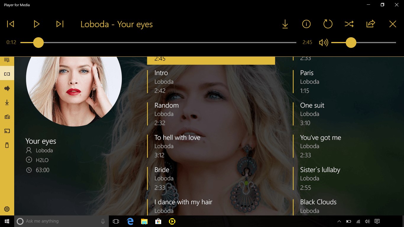Download the current track from the toolbar
The height and width of the screenshot is (227, 404).
point(285,24)
